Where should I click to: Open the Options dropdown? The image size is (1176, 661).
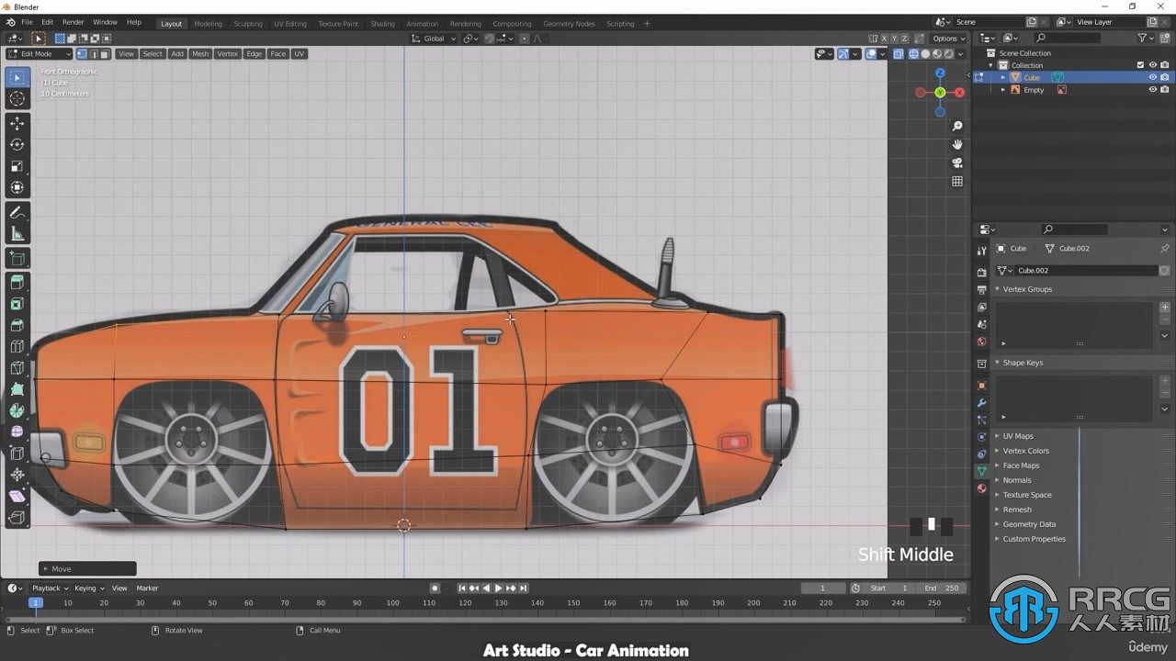click(x=948, y=39)
